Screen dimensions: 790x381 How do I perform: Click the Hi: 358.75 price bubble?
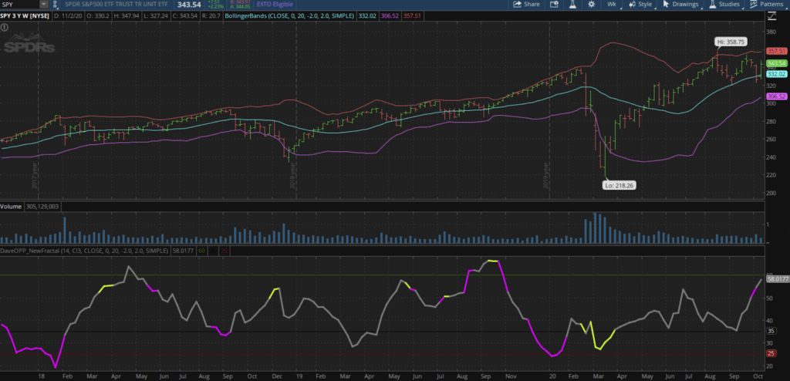pyautogui.click(x=730, y=42)
